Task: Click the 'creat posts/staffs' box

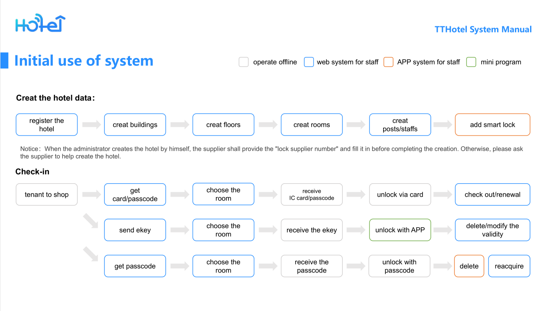Action: pyautogui.click(x=400, y=125)
